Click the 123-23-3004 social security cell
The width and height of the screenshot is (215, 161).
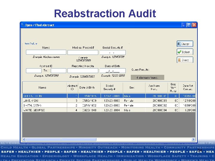click(x=112, y=110)
